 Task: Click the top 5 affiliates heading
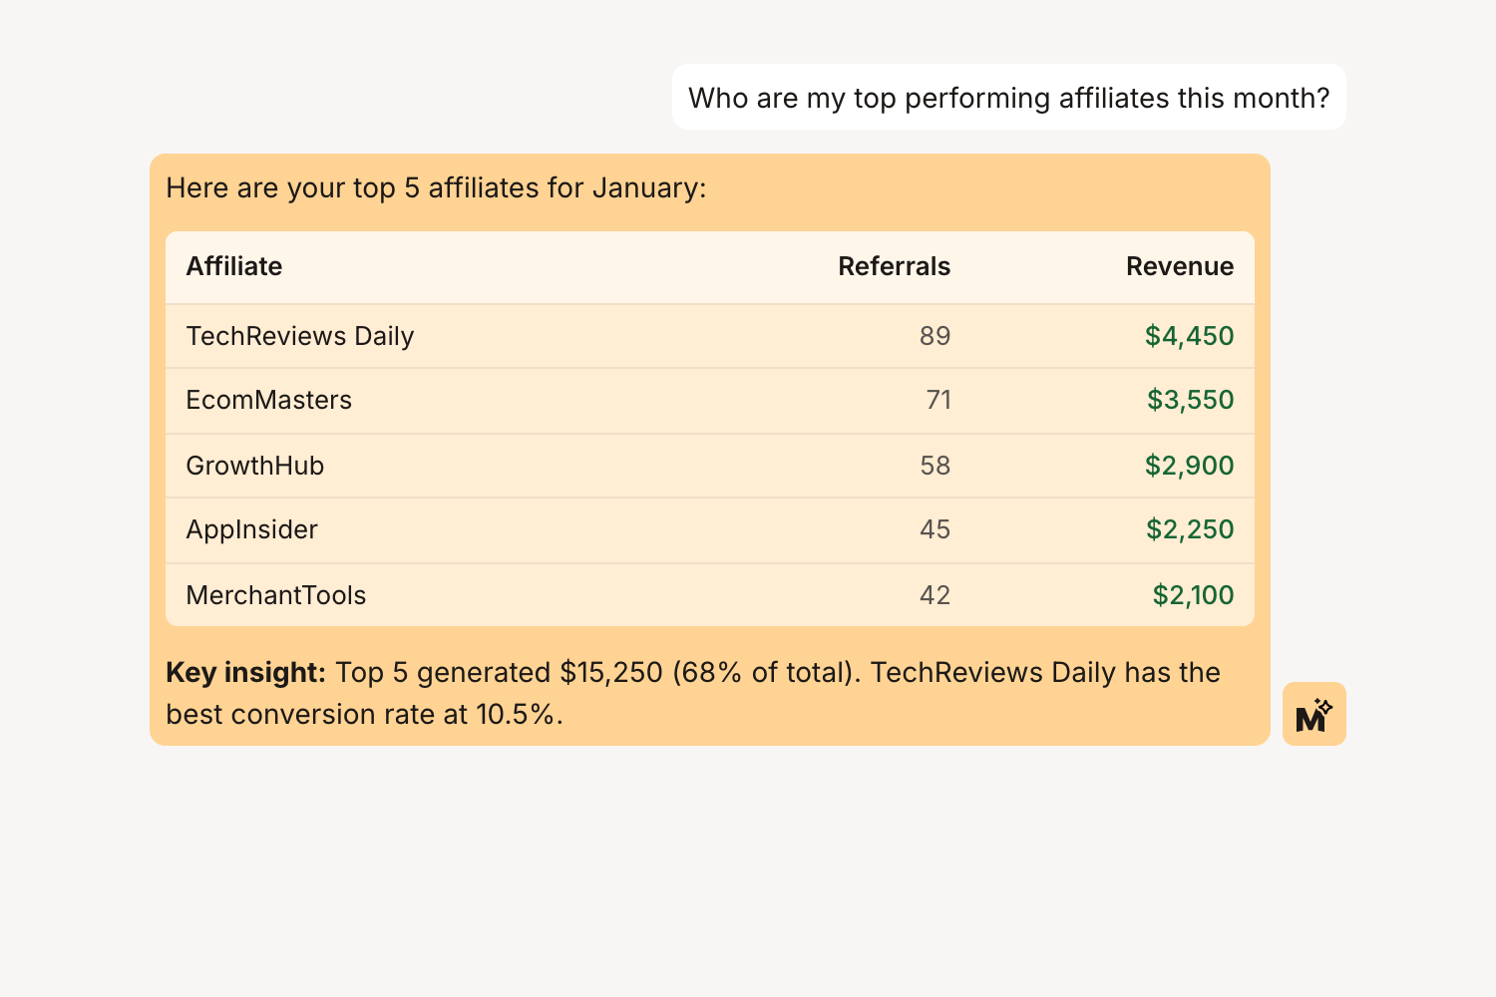pos(436,187)
